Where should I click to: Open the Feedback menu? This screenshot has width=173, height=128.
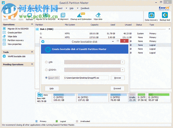pos(85,8)
